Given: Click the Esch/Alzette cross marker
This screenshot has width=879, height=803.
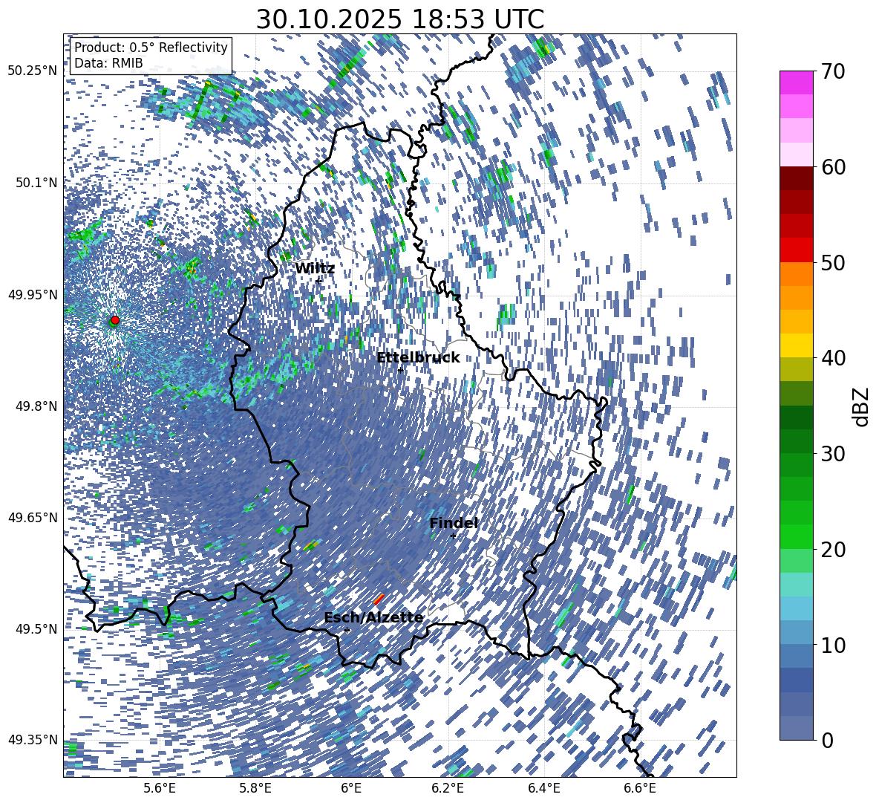Looking at the screenshot, I should point(347,630).
